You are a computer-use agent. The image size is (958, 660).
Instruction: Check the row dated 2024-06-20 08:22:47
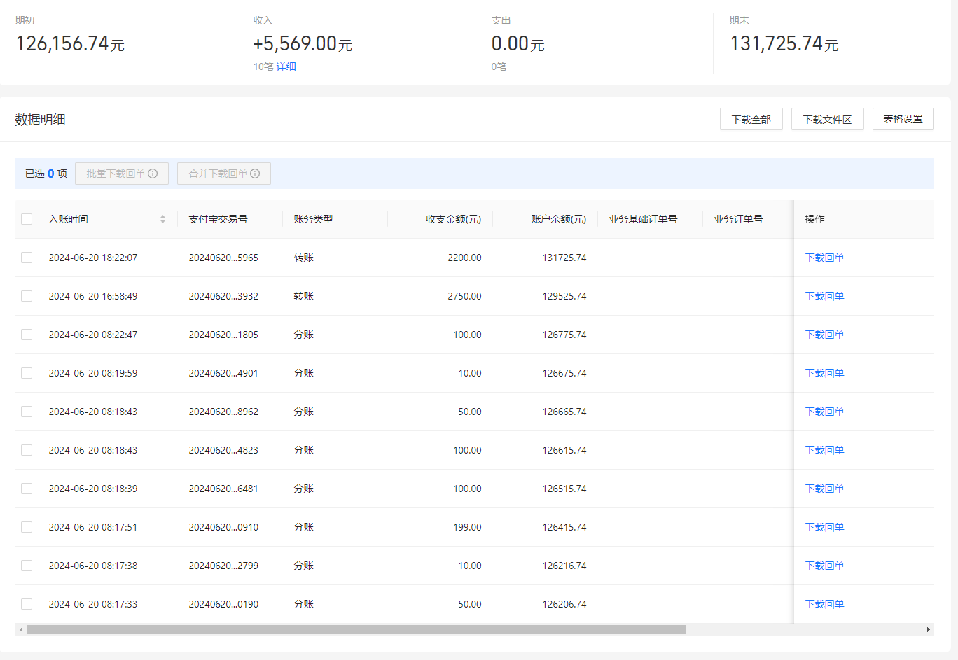point(27,335)
